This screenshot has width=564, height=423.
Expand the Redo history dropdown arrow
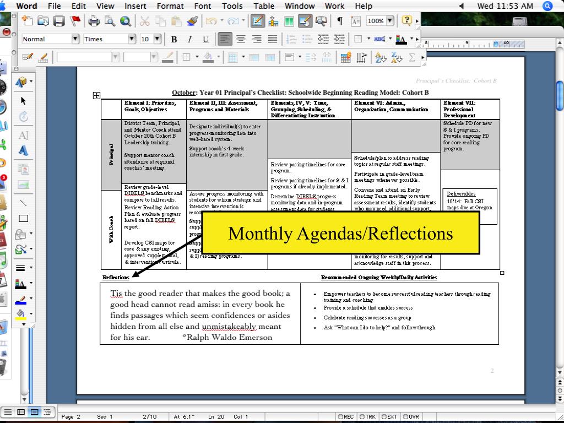pos(243,21)
